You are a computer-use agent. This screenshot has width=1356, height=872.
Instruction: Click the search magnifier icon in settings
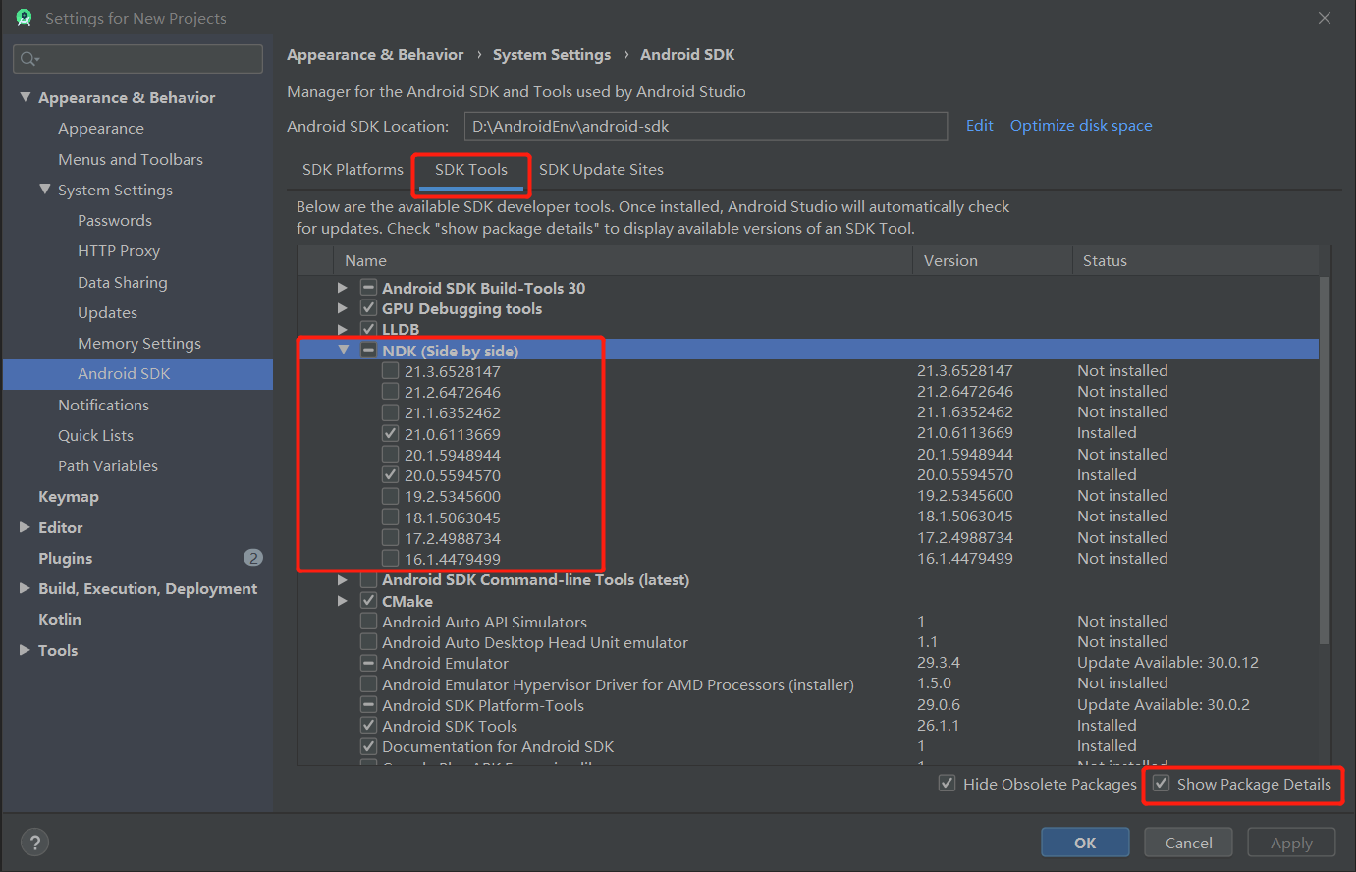click(x=29, y=59)
